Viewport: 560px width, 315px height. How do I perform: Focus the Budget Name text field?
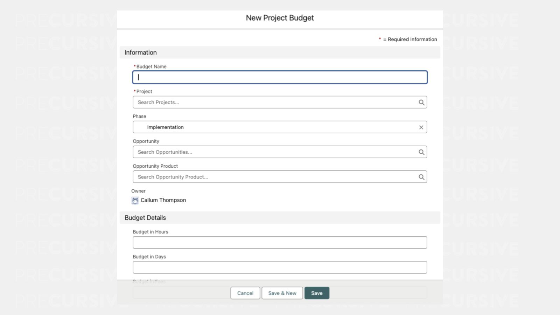(279, 77)
